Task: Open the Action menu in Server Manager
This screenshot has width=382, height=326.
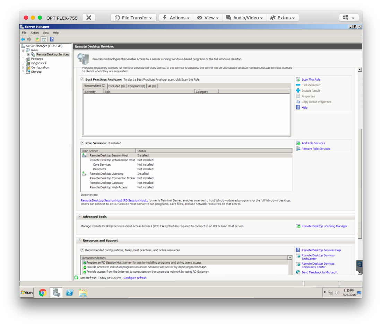Action: [35, 33]
